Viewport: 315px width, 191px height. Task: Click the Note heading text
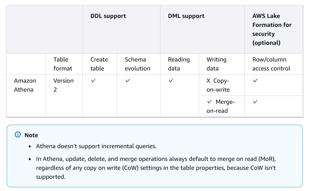(31, 135)
